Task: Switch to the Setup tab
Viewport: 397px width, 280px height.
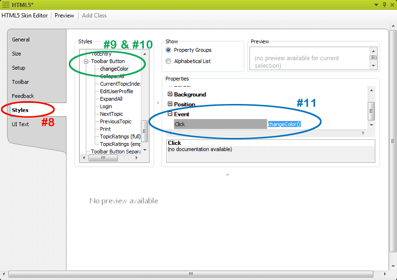Action: point(18,68)
